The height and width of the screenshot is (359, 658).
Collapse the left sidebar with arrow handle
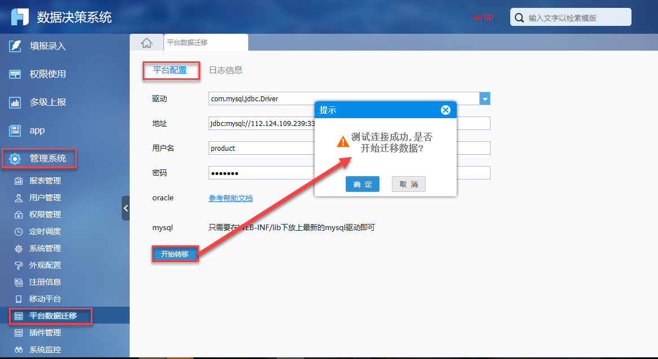click(126, 208)
